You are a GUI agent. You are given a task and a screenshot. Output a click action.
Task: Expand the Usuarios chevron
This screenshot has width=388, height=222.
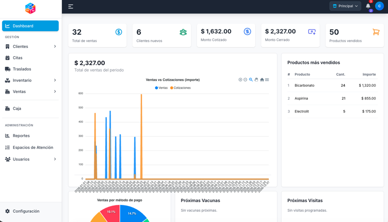pyautogui.click(x=55, y=159)
